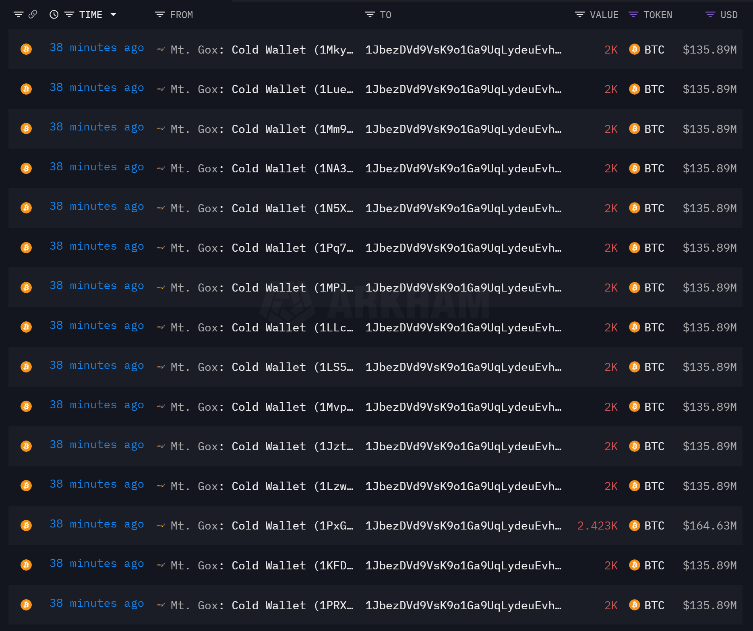Expand the TIME sort dropdown arrow

coord(114,14)
